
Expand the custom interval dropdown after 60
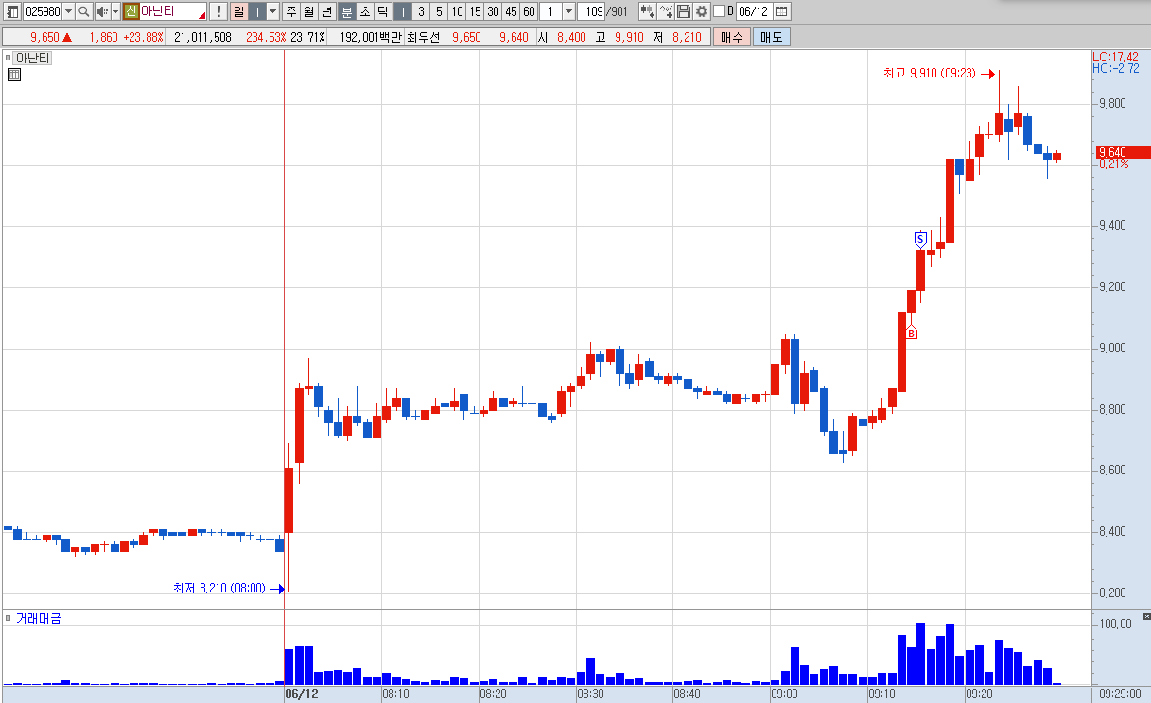[x=568, y=11]
